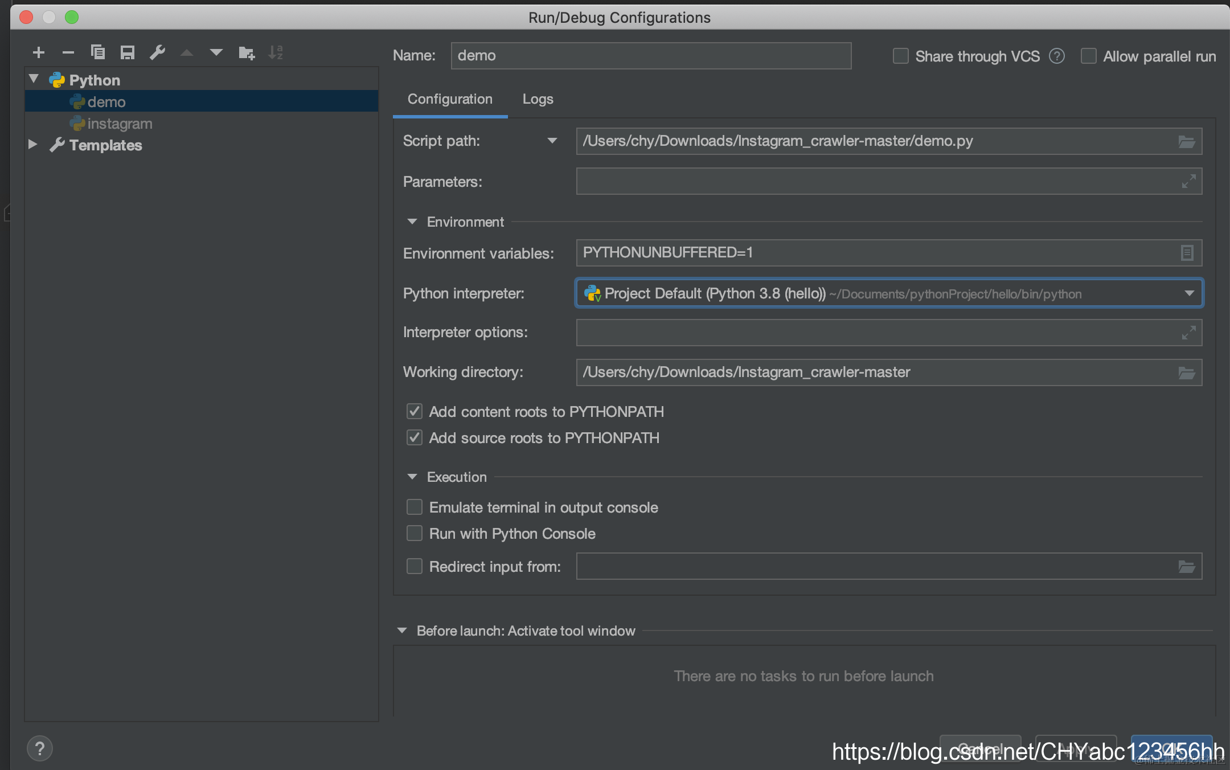The image size is (1230, 770).
Task: Click the Add New Configuration plus icon
Action: 39,52
